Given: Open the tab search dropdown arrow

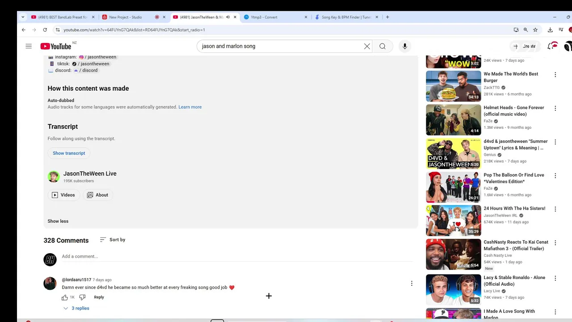Looking at the screenshot, I should coord(23,17).
